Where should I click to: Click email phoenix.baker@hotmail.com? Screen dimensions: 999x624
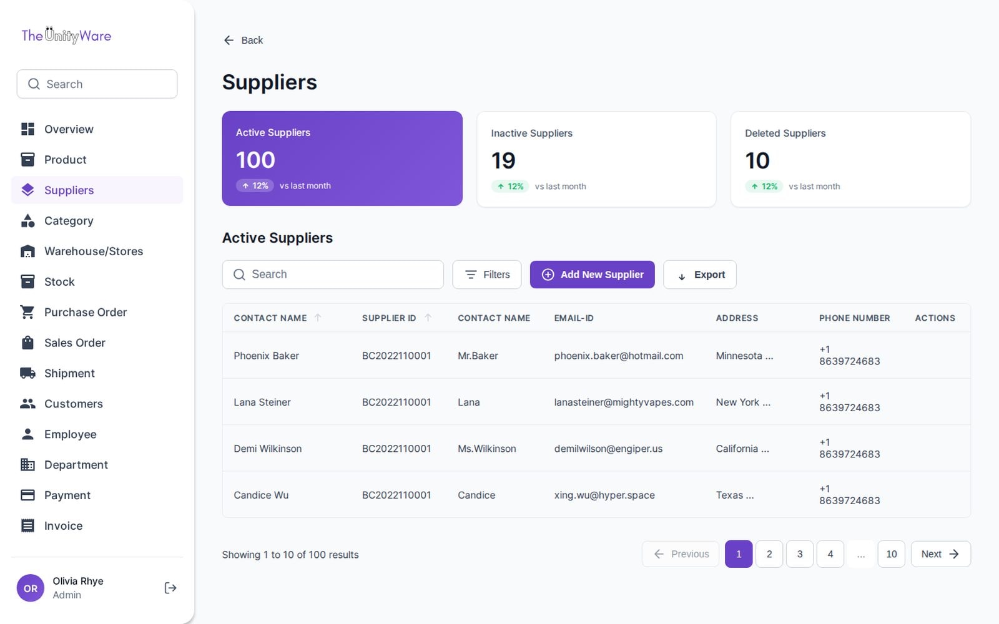[x=619, y=356]
